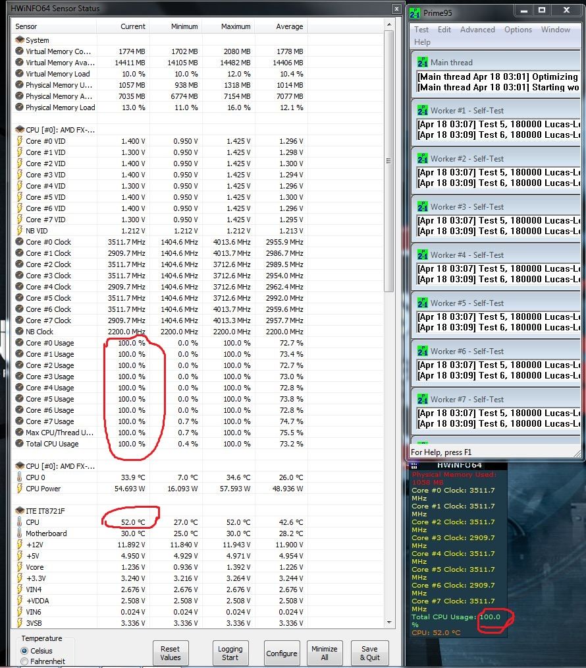The image size is (586, 668).
Task: Click the CPU temperature thermometer icon
Action: pos(19,522)
